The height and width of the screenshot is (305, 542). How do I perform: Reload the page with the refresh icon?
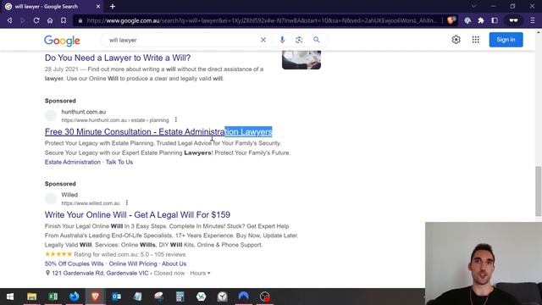[36, 20]
